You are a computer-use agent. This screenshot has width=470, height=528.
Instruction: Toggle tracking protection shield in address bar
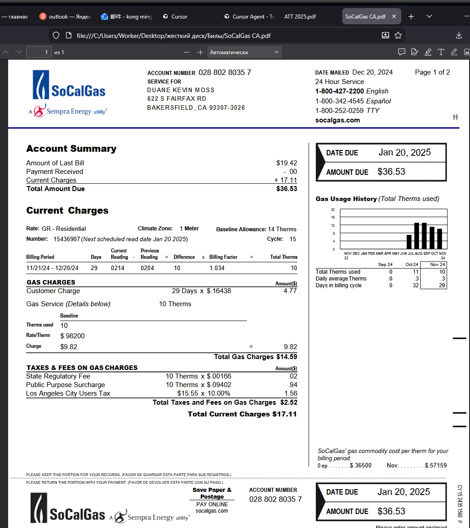(x=56, y=35)
